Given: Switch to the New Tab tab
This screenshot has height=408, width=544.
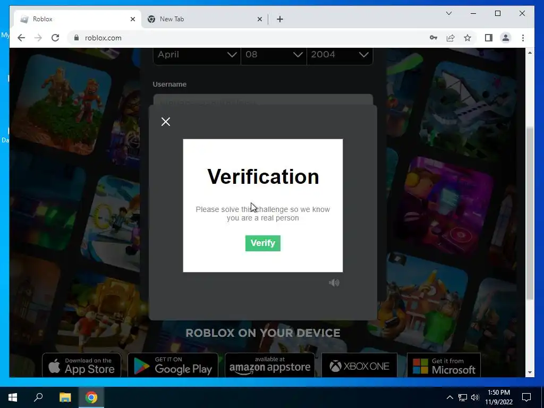Looking at the screenshot, I should coord(205,19).
